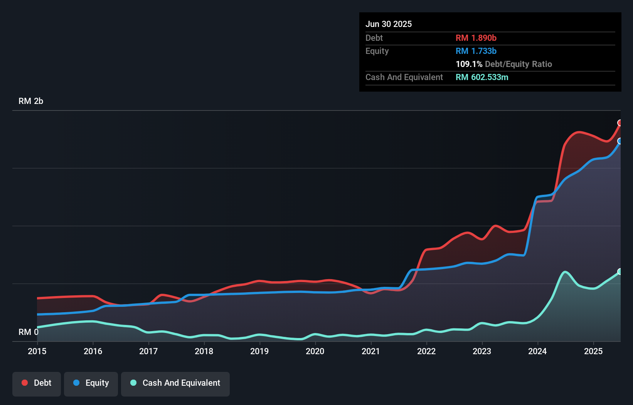Toggle the Equity series visibility
This screenshot has width=633, height=405.
click(x=91, y=383)
